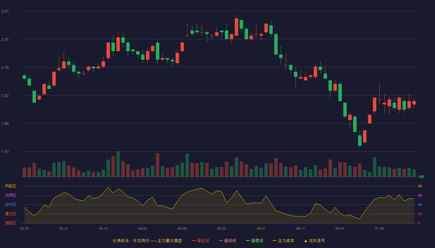435x248 pixels.
Task: Click the red 强压线 legend line marker
Action: 194,241
